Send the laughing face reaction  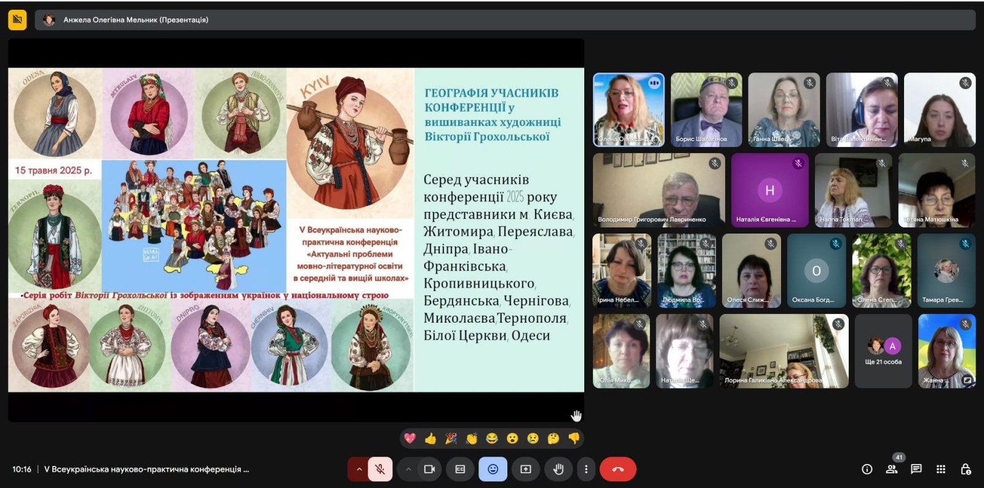coord(492,438)
